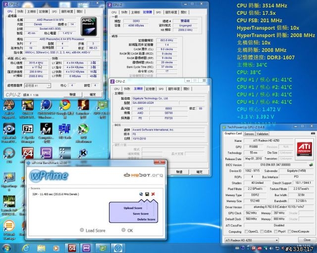317x253 pixels.
Task: Click the volume icon in system tray
Action: (x=271, y=249)
